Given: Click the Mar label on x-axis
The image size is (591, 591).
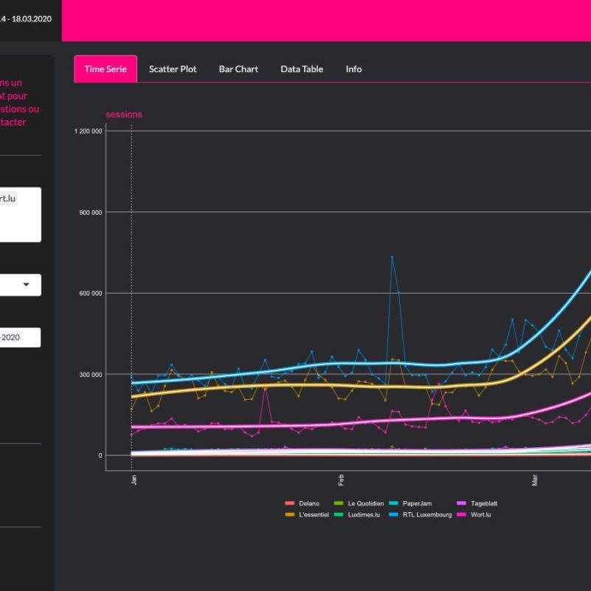Looking at the screenshot, I should coord(535,480).
